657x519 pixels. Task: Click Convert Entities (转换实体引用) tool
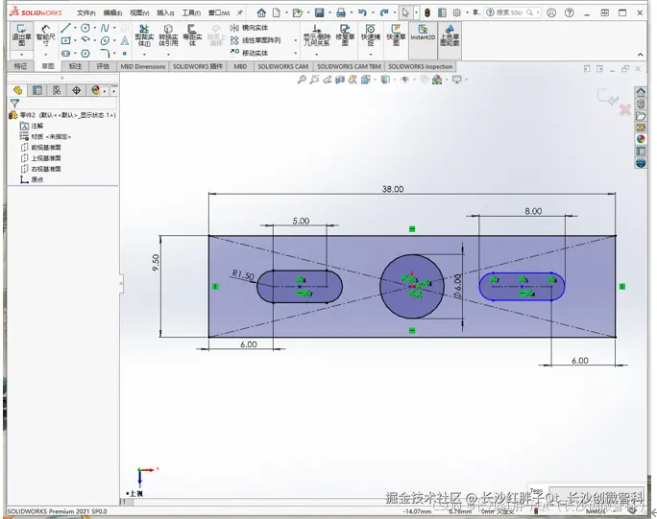[168, 35]
